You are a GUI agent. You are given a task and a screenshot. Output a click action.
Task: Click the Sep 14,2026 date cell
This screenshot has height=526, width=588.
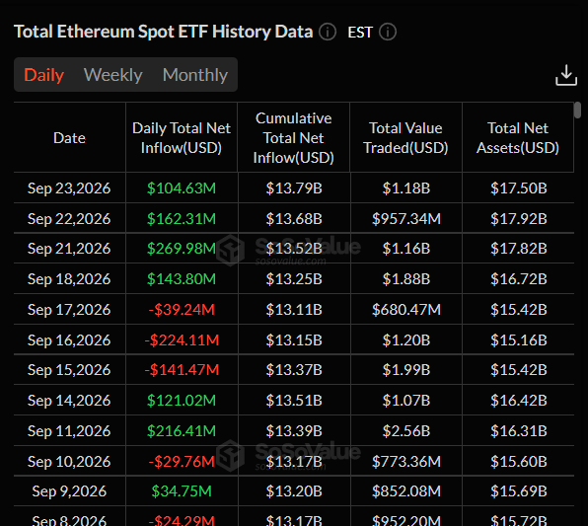[x=69, y=401]
